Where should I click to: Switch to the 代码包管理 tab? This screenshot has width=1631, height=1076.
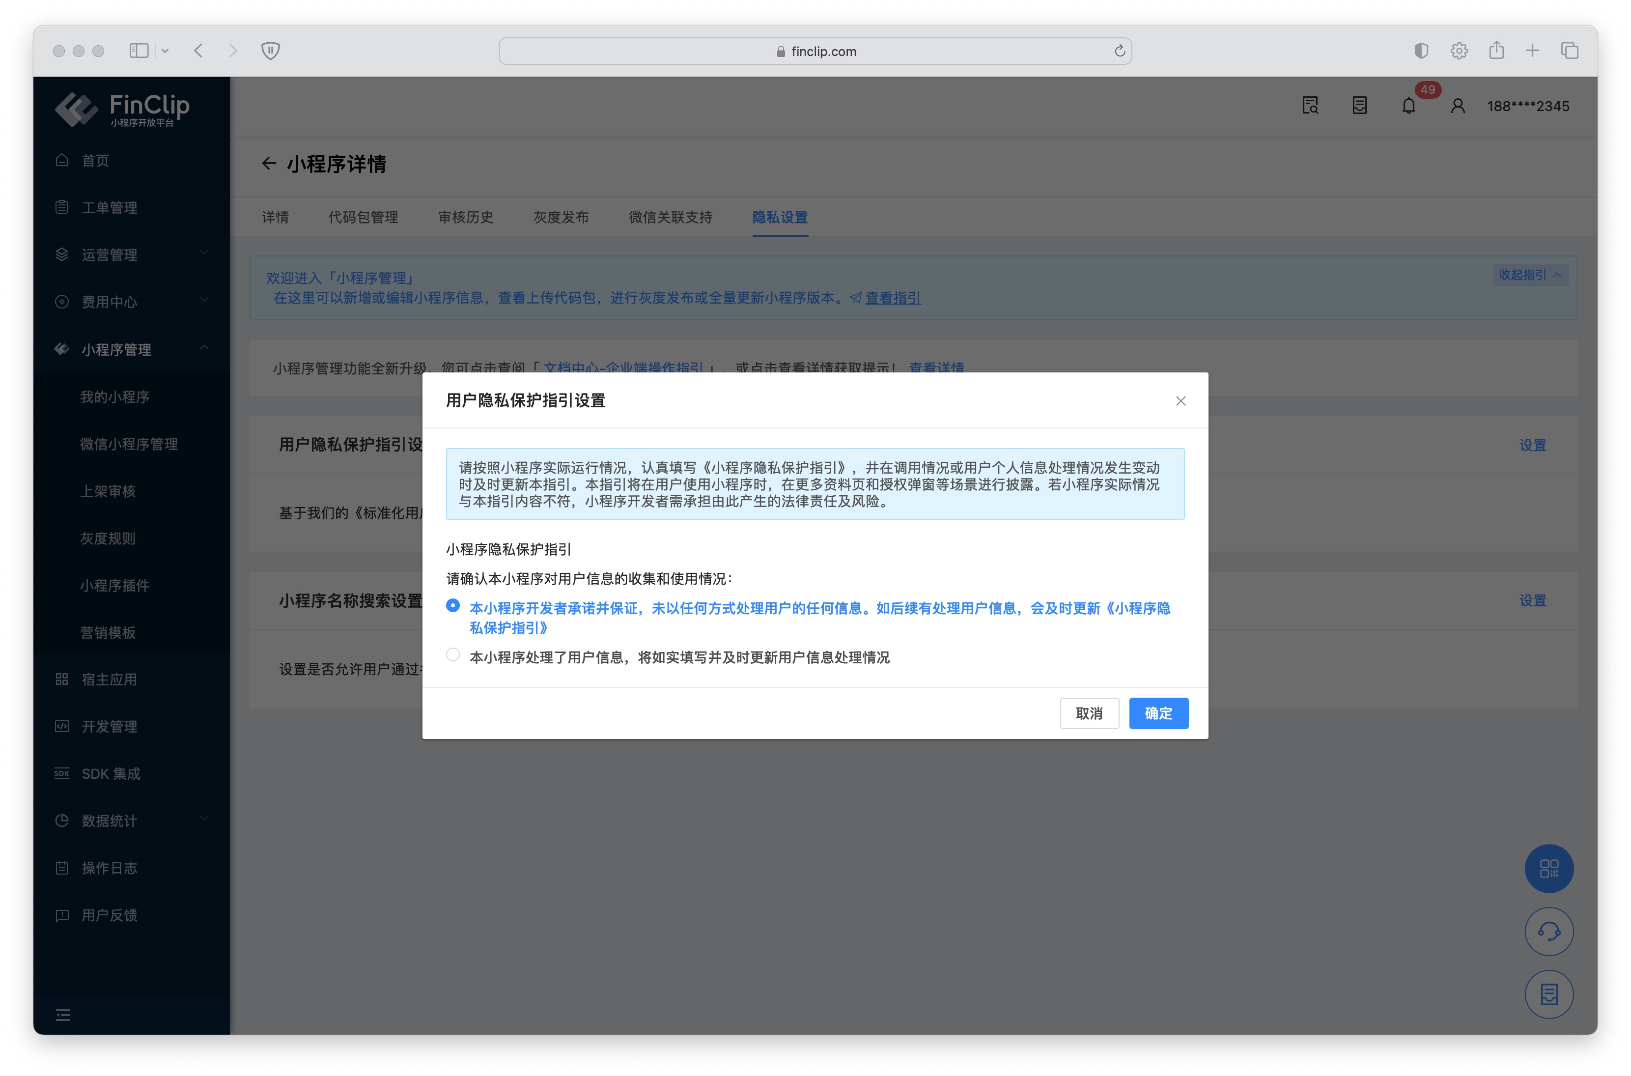point(363,218)
